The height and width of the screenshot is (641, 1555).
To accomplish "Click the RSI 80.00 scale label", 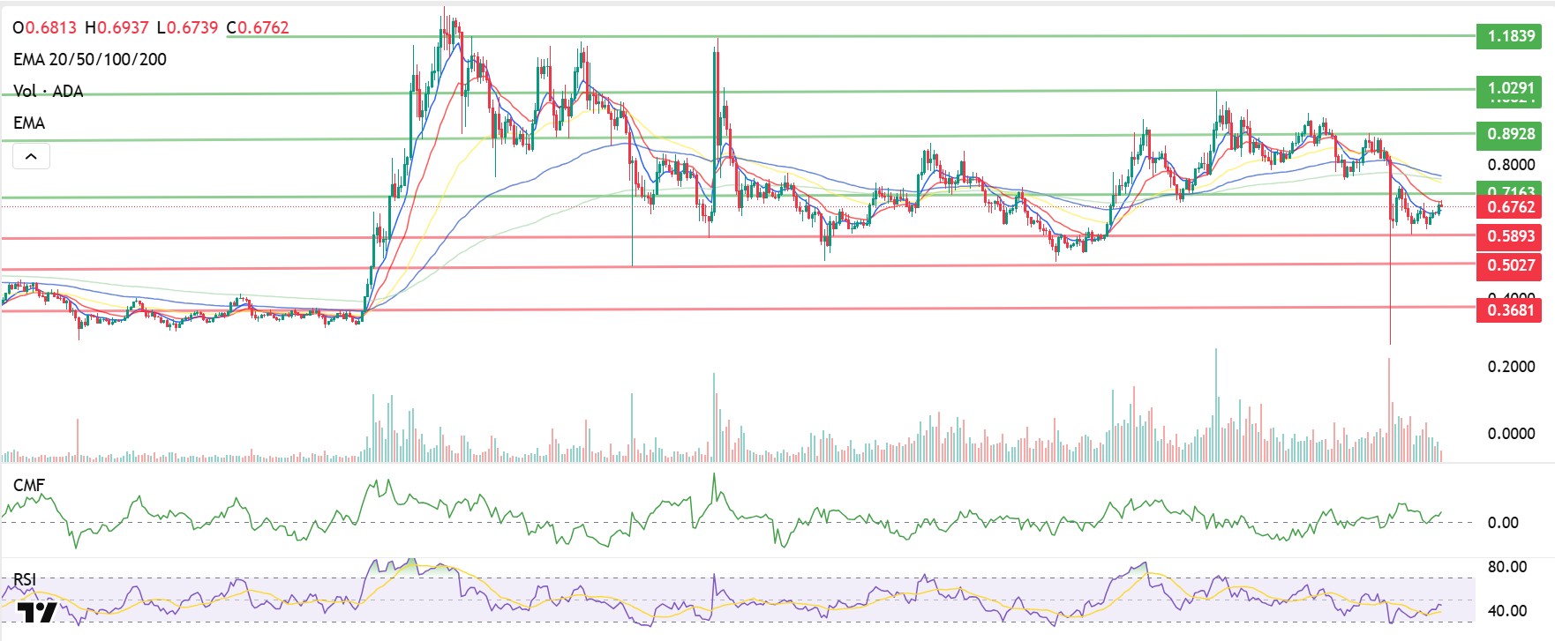I will [x=1506, y=567].
